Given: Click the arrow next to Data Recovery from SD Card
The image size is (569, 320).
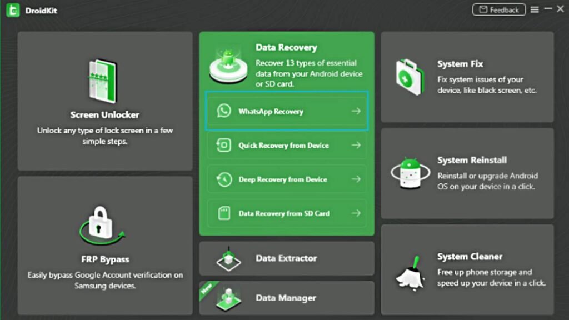Looking at the screenshot, I should pyautogui.click(x=356, y=213).
